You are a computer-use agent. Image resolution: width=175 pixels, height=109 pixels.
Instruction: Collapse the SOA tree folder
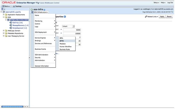click(3, 17)
